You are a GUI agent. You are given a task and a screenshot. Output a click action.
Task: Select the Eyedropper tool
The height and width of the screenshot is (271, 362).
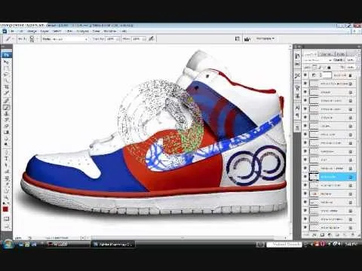pyautogui.click(x=7, y=184)
